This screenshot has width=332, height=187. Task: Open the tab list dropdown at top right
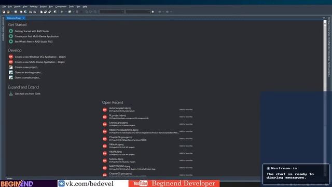(x=324, y=18)
